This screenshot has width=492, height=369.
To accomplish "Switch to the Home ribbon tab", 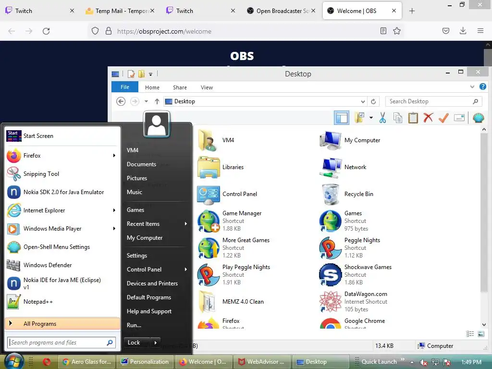I will pyautogui.click(x=152, y=87).
